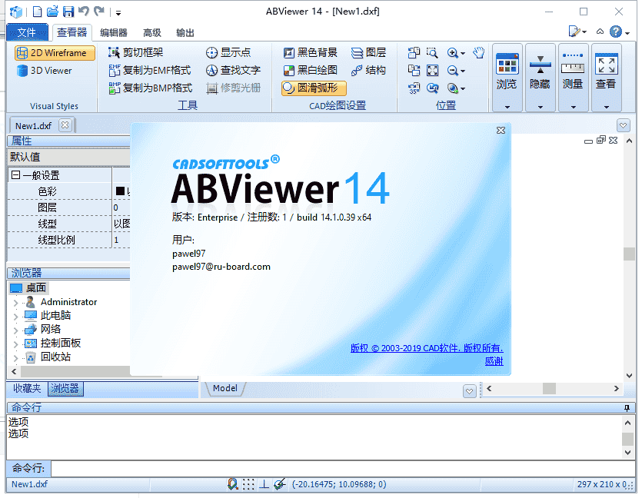
Task: Open the dropdown under the 查看 button
Action: pos(607,107)
